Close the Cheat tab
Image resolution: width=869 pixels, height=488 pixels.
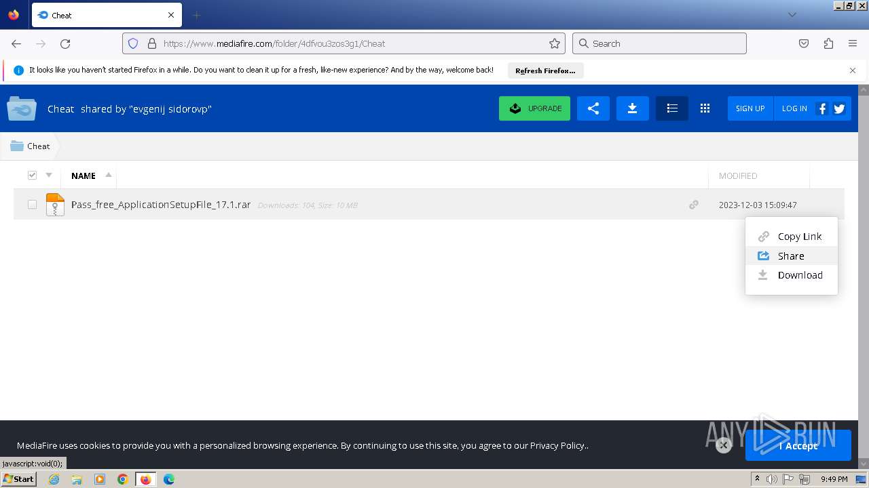[171, 15]
